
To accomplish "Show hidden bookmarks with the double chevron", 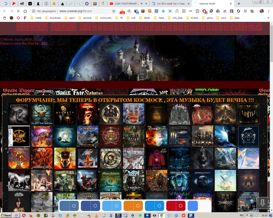I will click(268, 18).
